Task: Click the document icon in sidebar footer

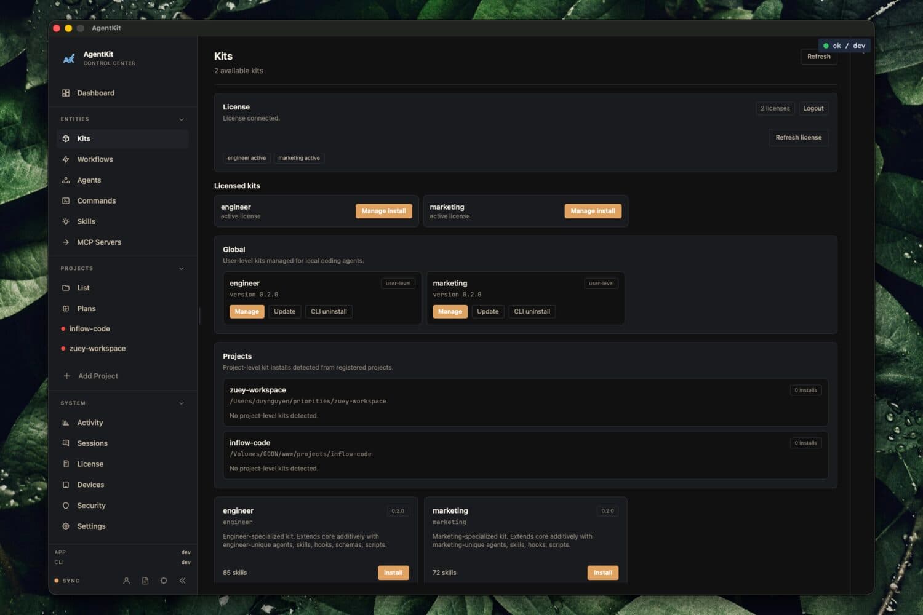Action: point(145,581)
